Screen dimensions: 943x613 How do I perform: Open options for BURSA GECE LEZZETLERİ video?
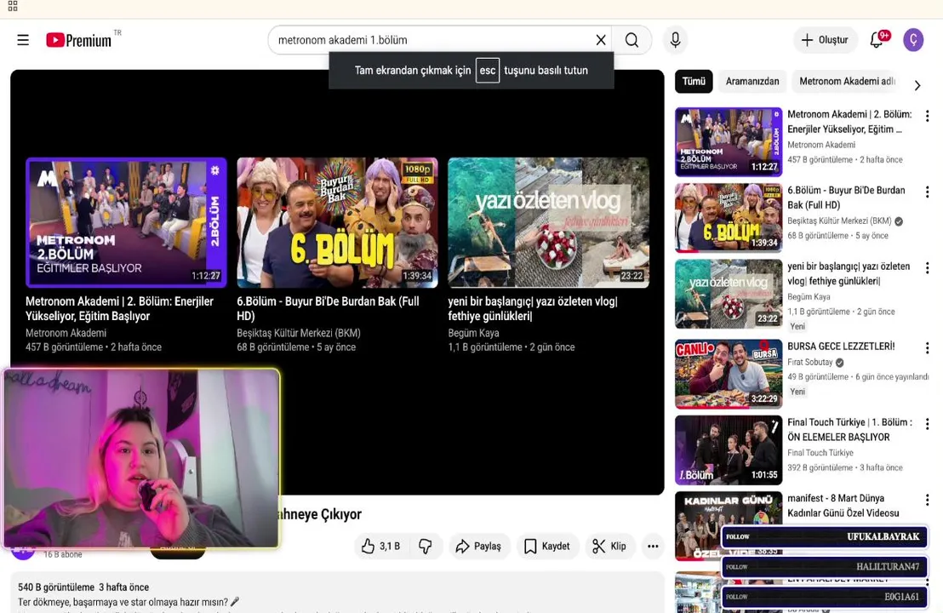click(927, 347)
